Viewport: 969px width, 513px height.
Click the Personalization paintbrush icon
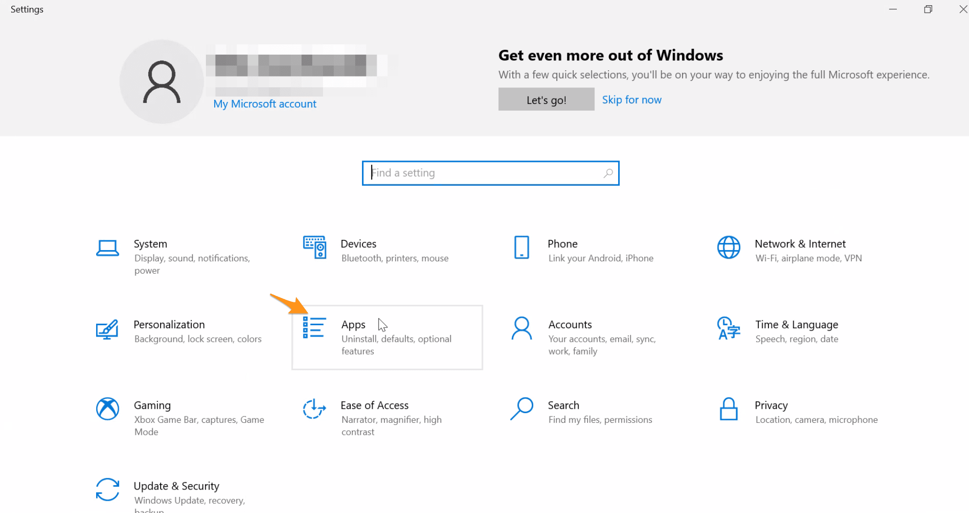point(107,329)
